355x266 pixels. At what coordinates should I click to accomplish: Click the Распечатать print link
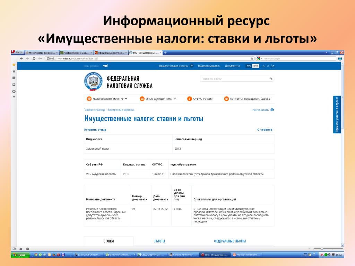tap(260, 110)
